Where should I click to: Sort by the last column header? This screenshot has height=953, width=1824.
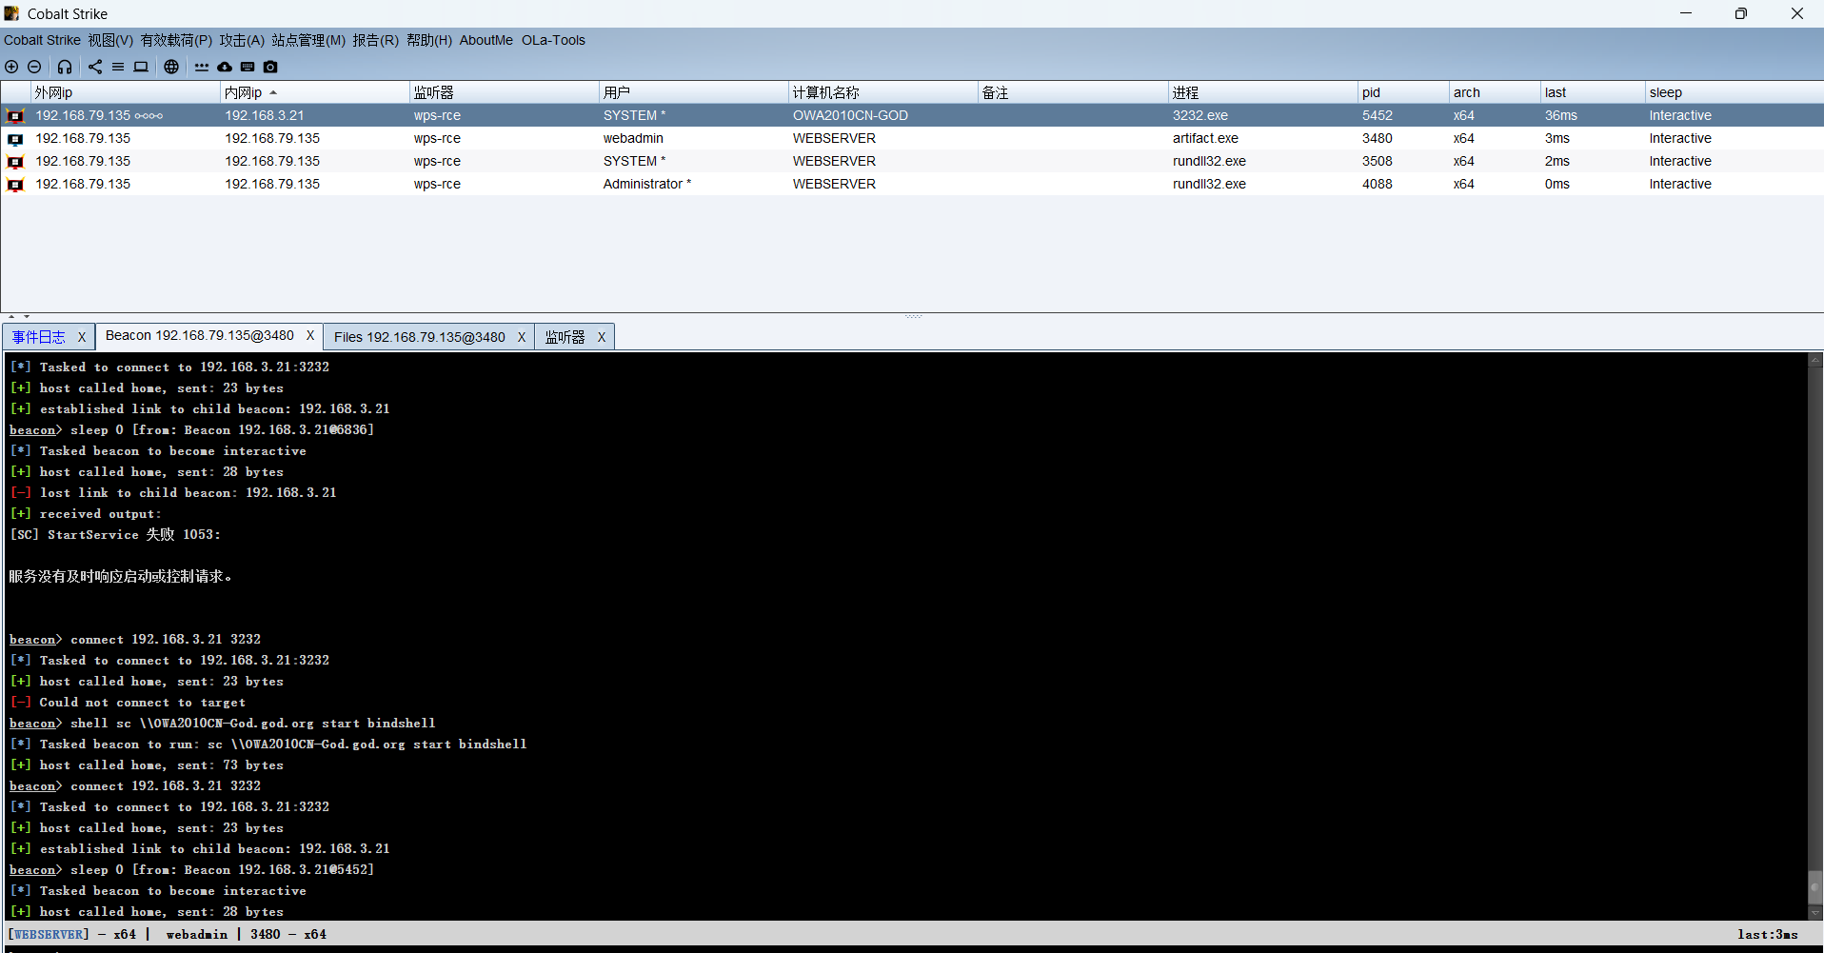[1593, 92]
